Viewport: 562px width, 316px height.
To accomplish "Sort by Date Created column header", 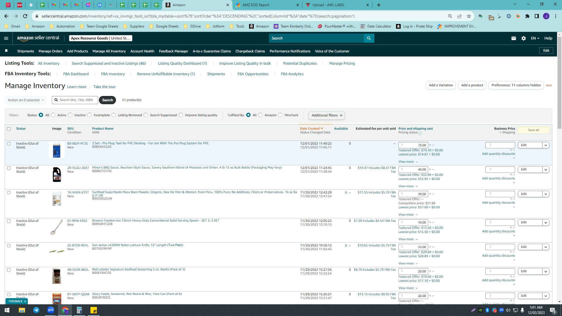I will (x=311, y=129).
